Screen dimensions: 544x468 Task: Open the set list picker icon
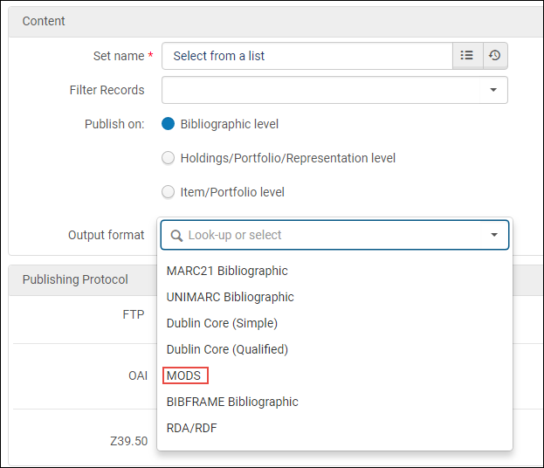click(x=466, y=56)
